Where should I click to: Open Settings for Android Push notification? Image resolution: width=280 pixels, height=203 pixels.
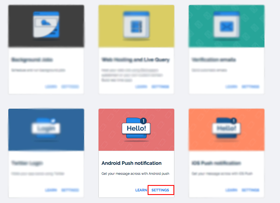[x=160, y=190]
